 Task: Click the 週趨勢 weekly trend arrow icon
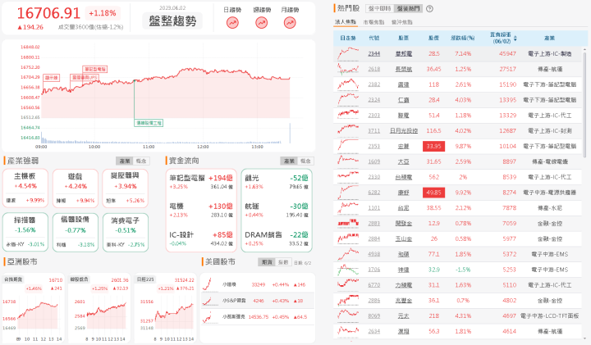[x=262, y=23]
